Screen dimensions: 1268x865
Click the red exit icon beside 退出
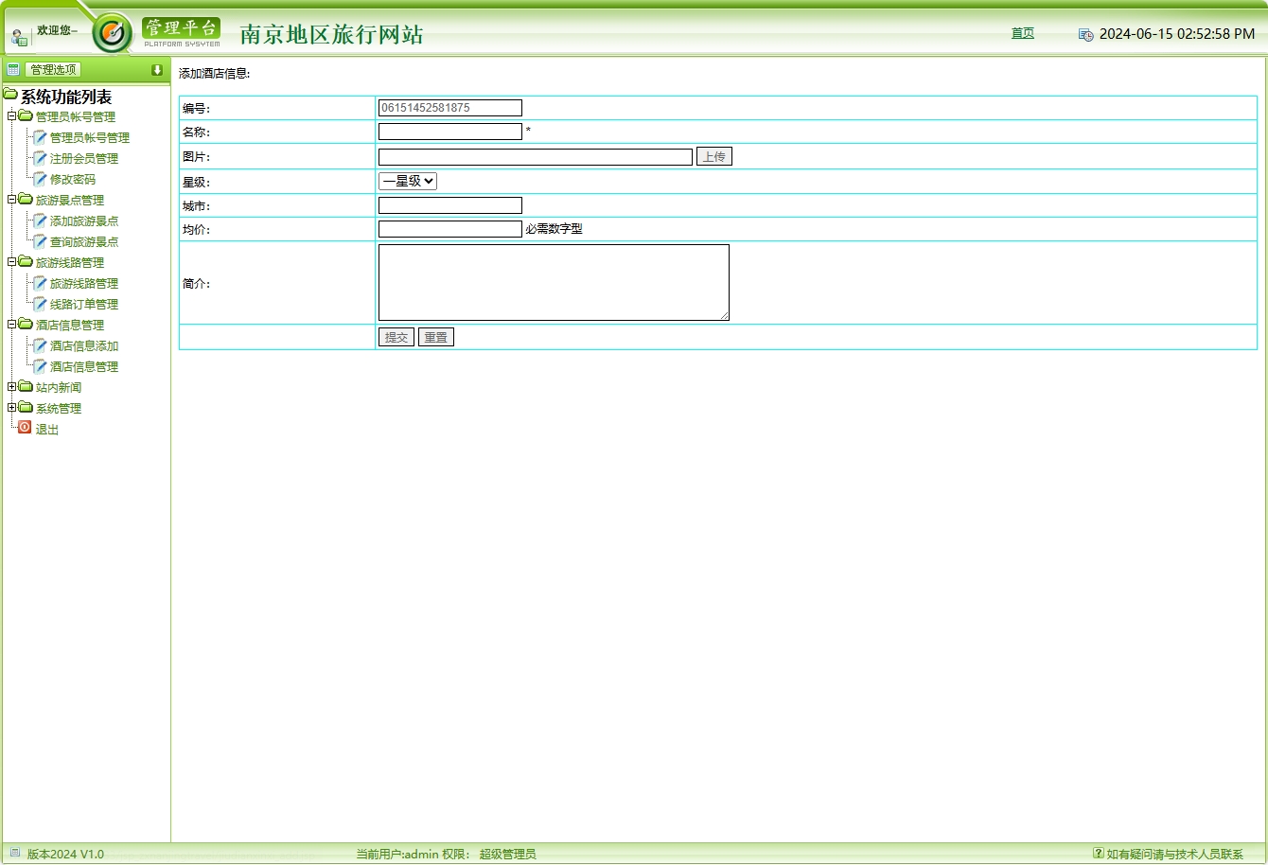pos(25,428)
